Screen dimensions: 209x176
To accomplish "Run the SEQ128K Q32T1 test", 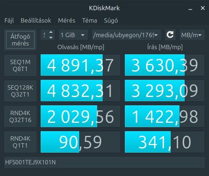I will point(20,91).
